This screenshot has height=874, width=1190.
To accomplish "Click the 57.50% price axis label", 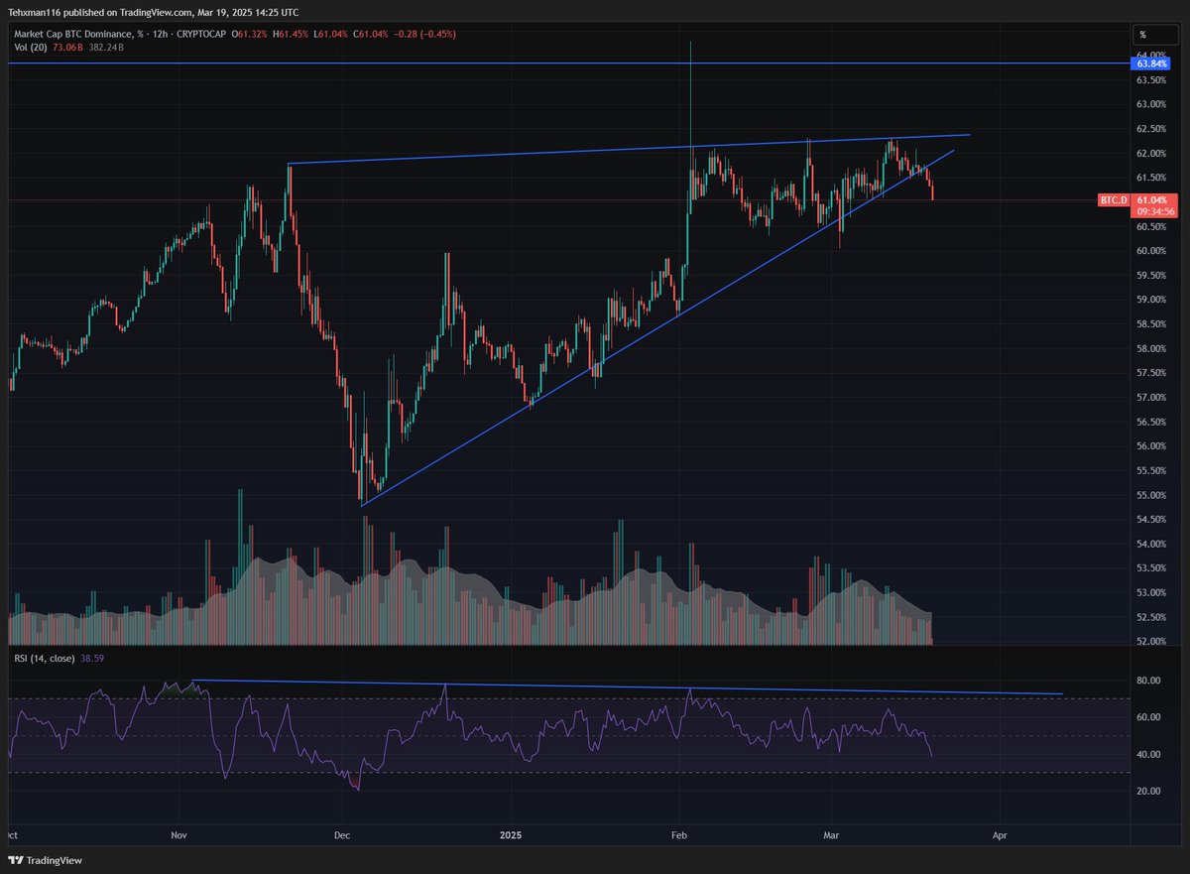I will (x=1149, y=373).
